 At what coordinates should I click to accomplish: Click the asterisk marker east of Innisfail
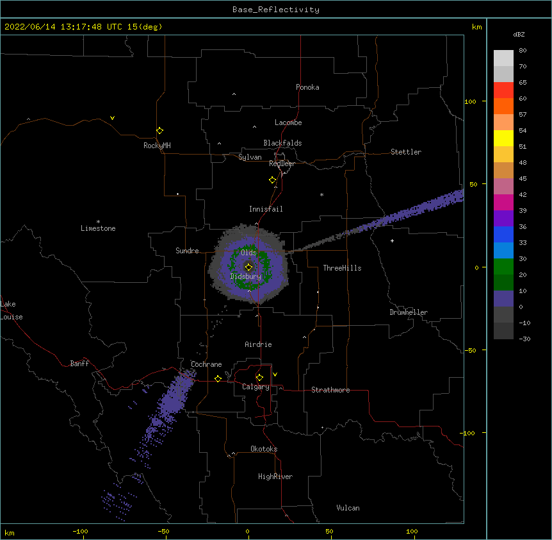click(x=321, y=194)
